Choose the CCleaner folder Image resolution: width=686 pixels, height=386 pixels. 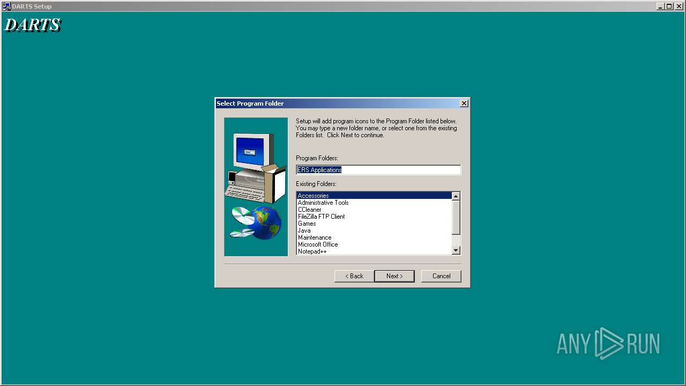[x=374, y=210]
